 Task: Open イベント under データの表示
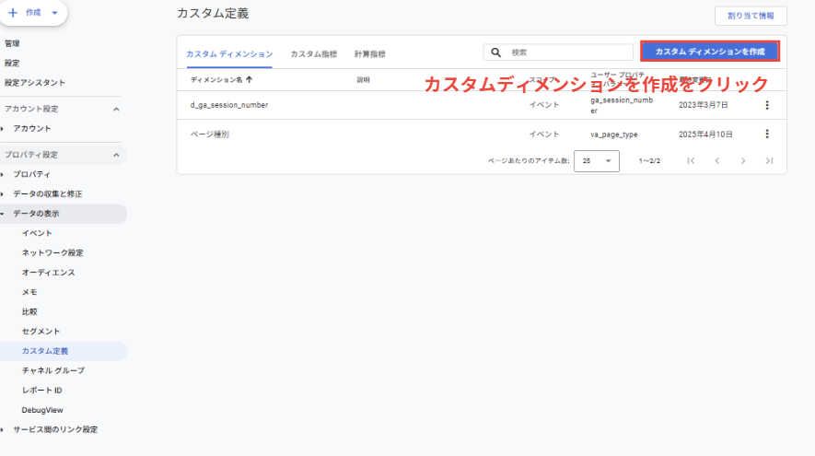point(37,233)
